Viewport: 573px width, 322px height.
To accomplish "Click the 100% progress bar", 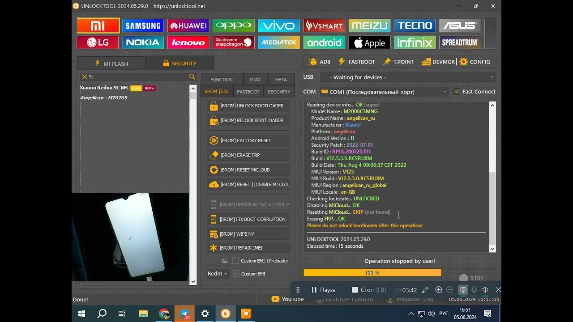I will tap(372, 273).
